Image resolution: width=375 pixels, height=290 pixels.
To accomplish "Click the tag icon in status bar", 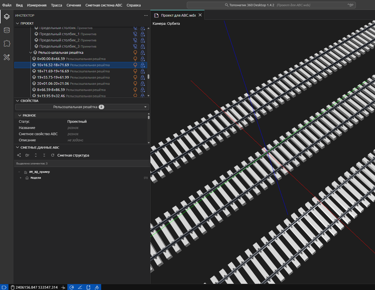I will pos(4,287).
